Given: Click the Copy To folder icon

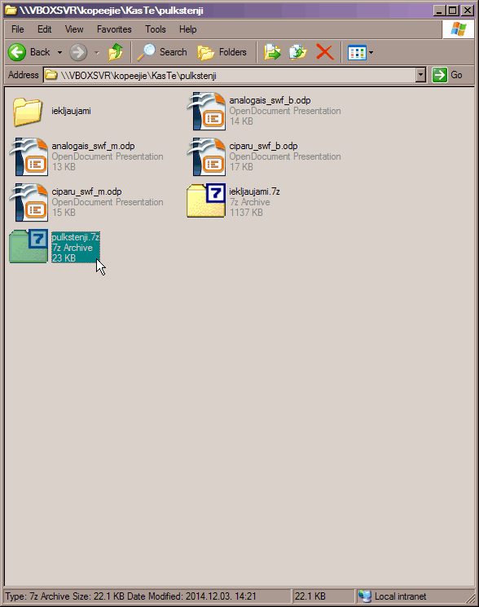Looking at the screenshot, I should click(x=298, y=52).
